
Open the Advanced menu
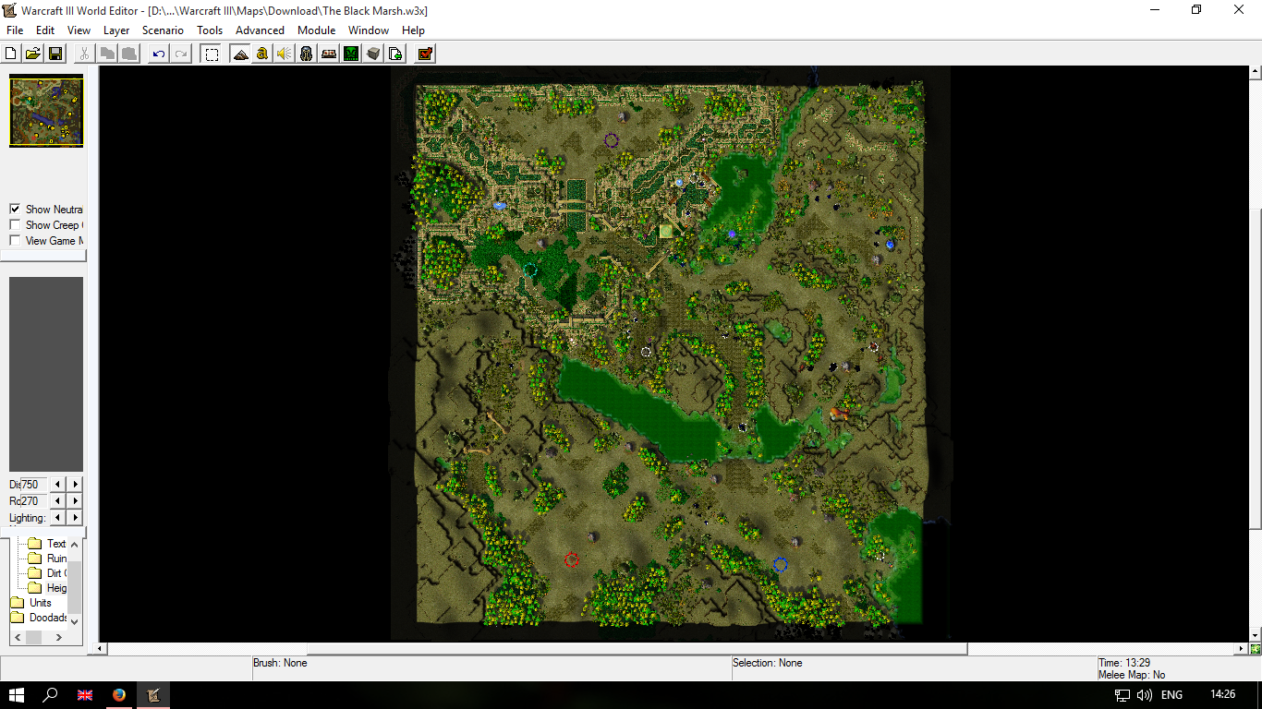[260, 30]
